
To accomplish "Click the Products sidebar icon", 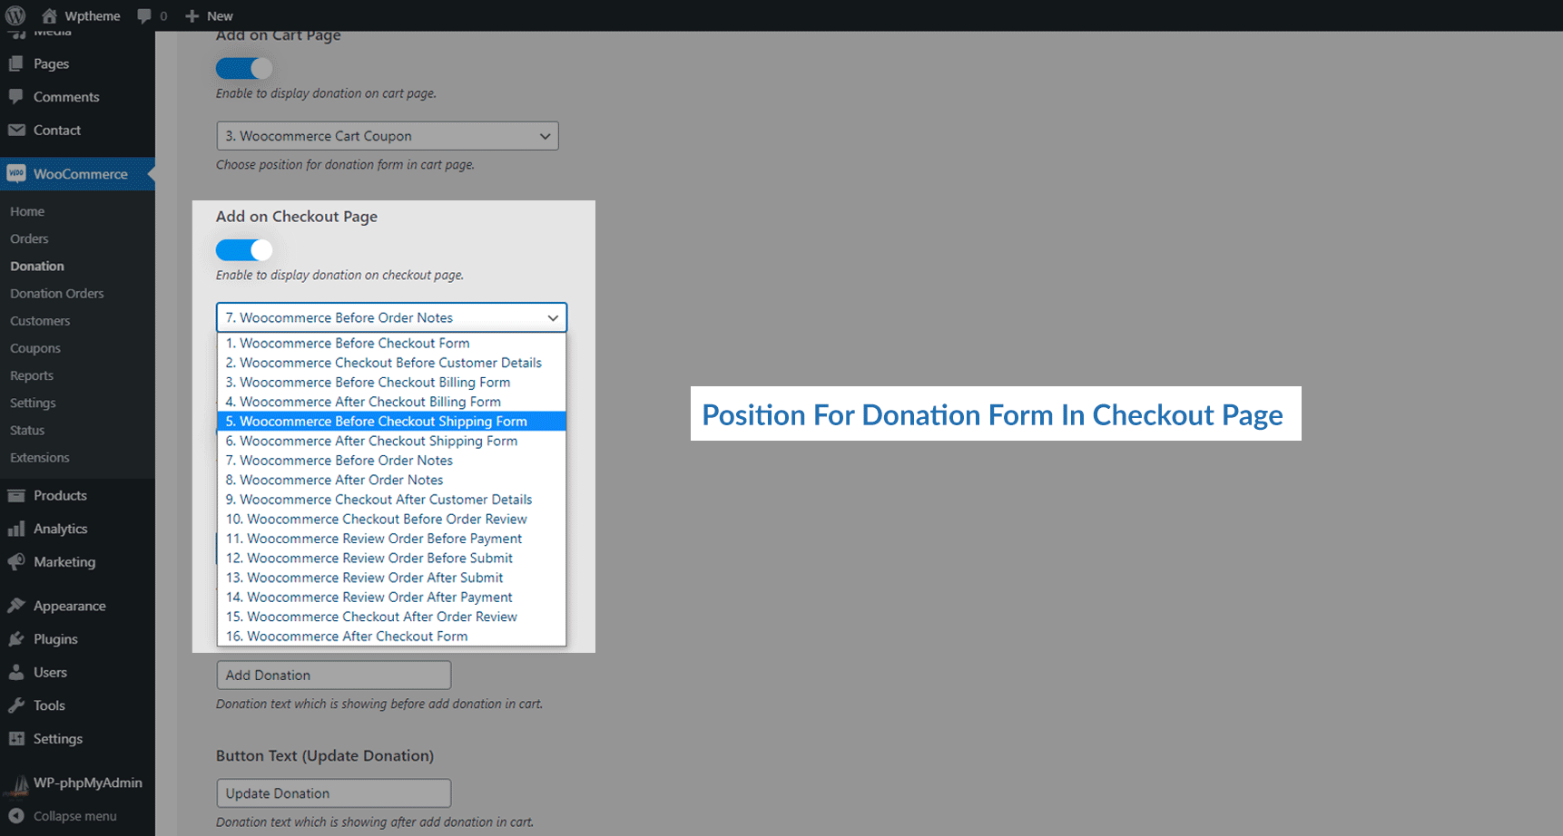I will [16, 495].
